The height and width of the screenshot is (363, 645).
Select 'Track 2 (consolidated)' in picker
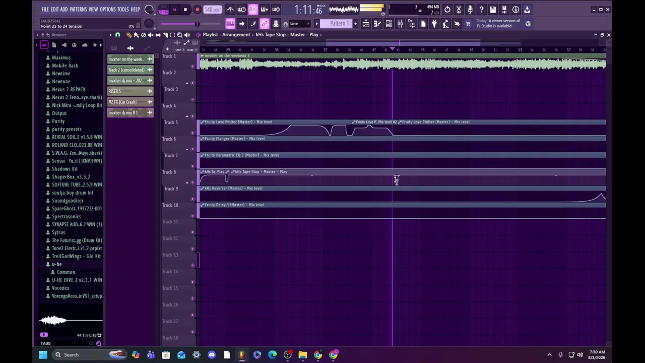point(131,70)
